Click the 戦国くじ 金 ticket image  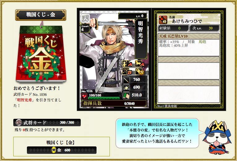tap(41, 54)
